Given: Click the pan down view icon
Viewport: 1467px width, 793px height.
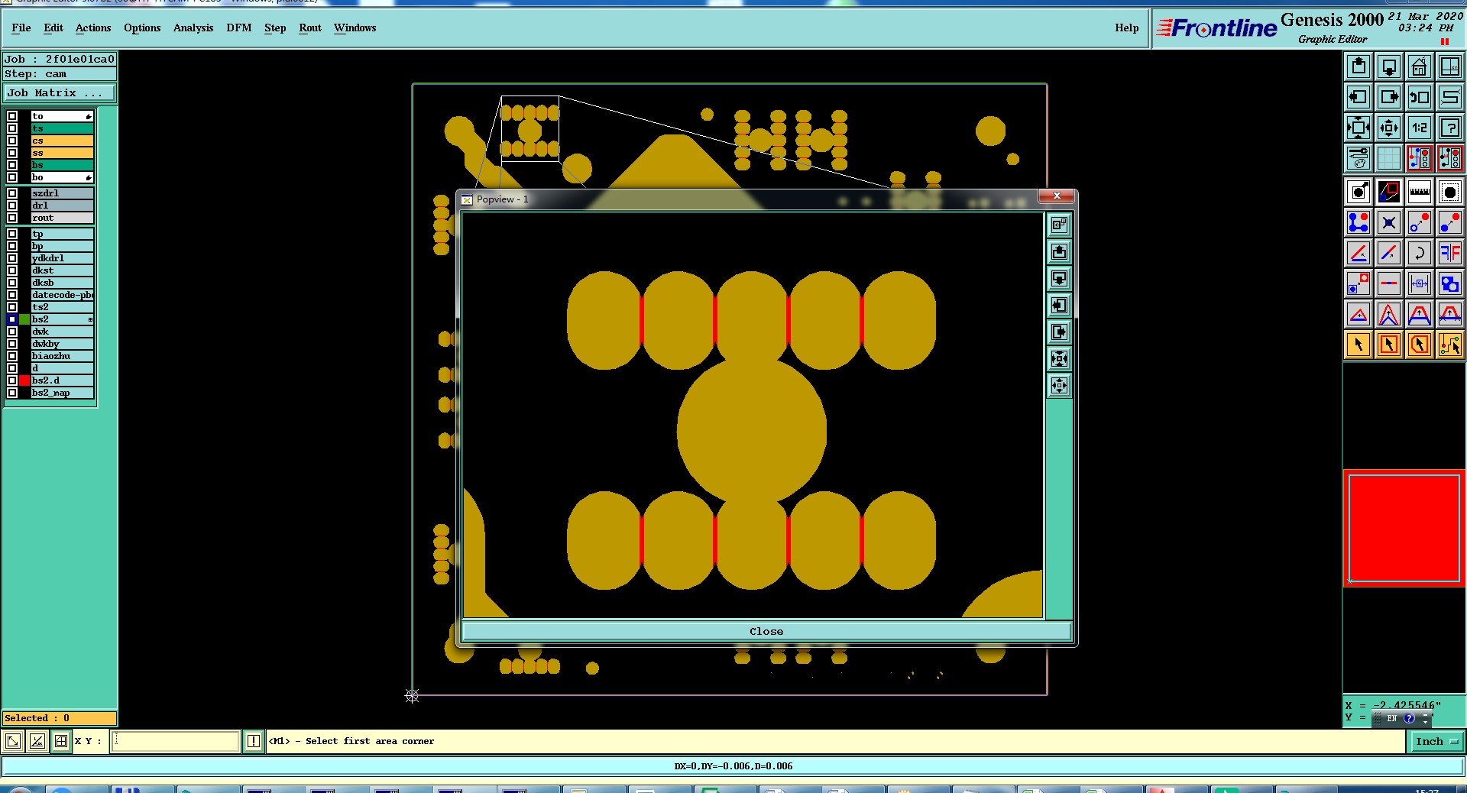Looking at the screenshot, I should tap(1389, 66).
